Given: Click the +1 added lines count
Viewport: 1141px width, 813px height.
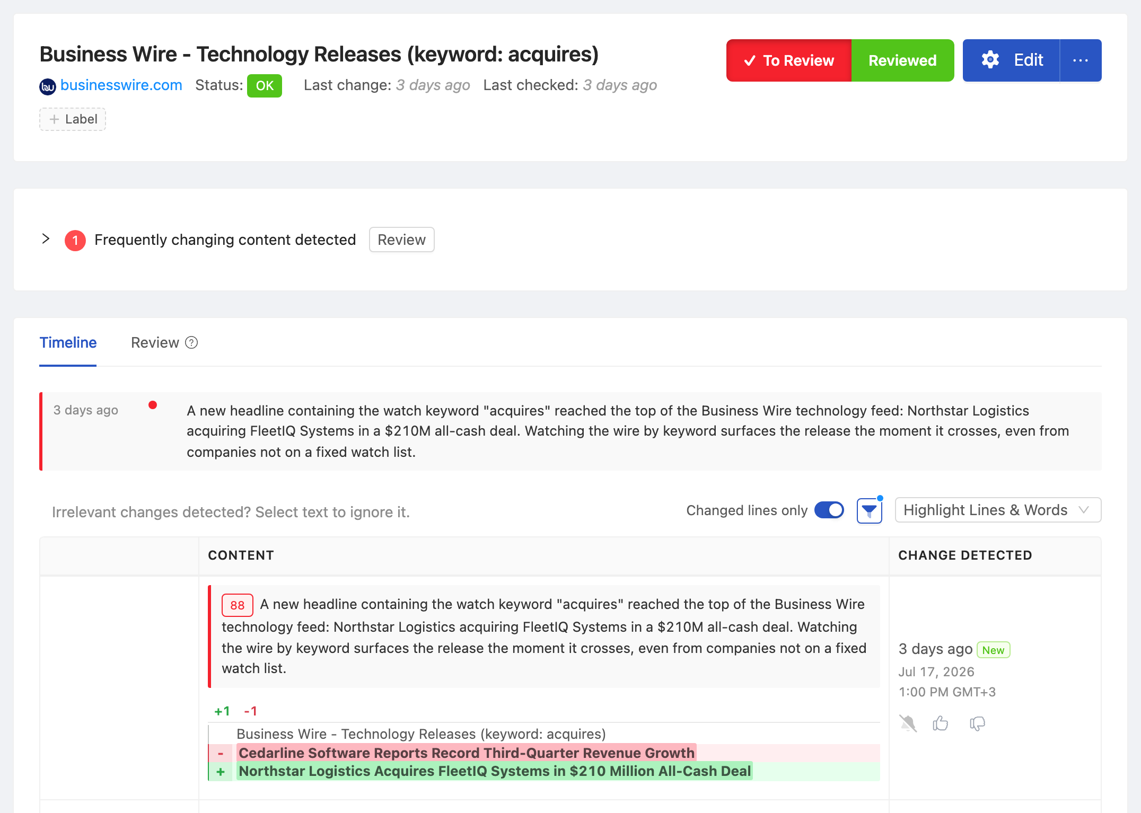Looking at the screenshot, I should (222, 711).
